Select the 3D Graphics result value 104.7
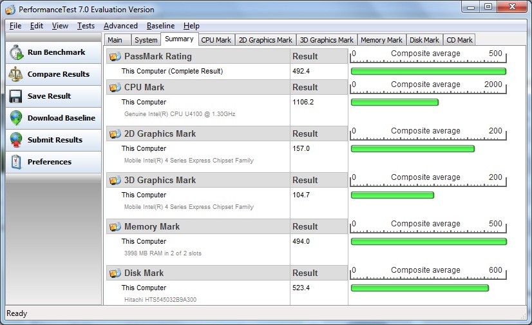The image size is (532, 325). 301,195
